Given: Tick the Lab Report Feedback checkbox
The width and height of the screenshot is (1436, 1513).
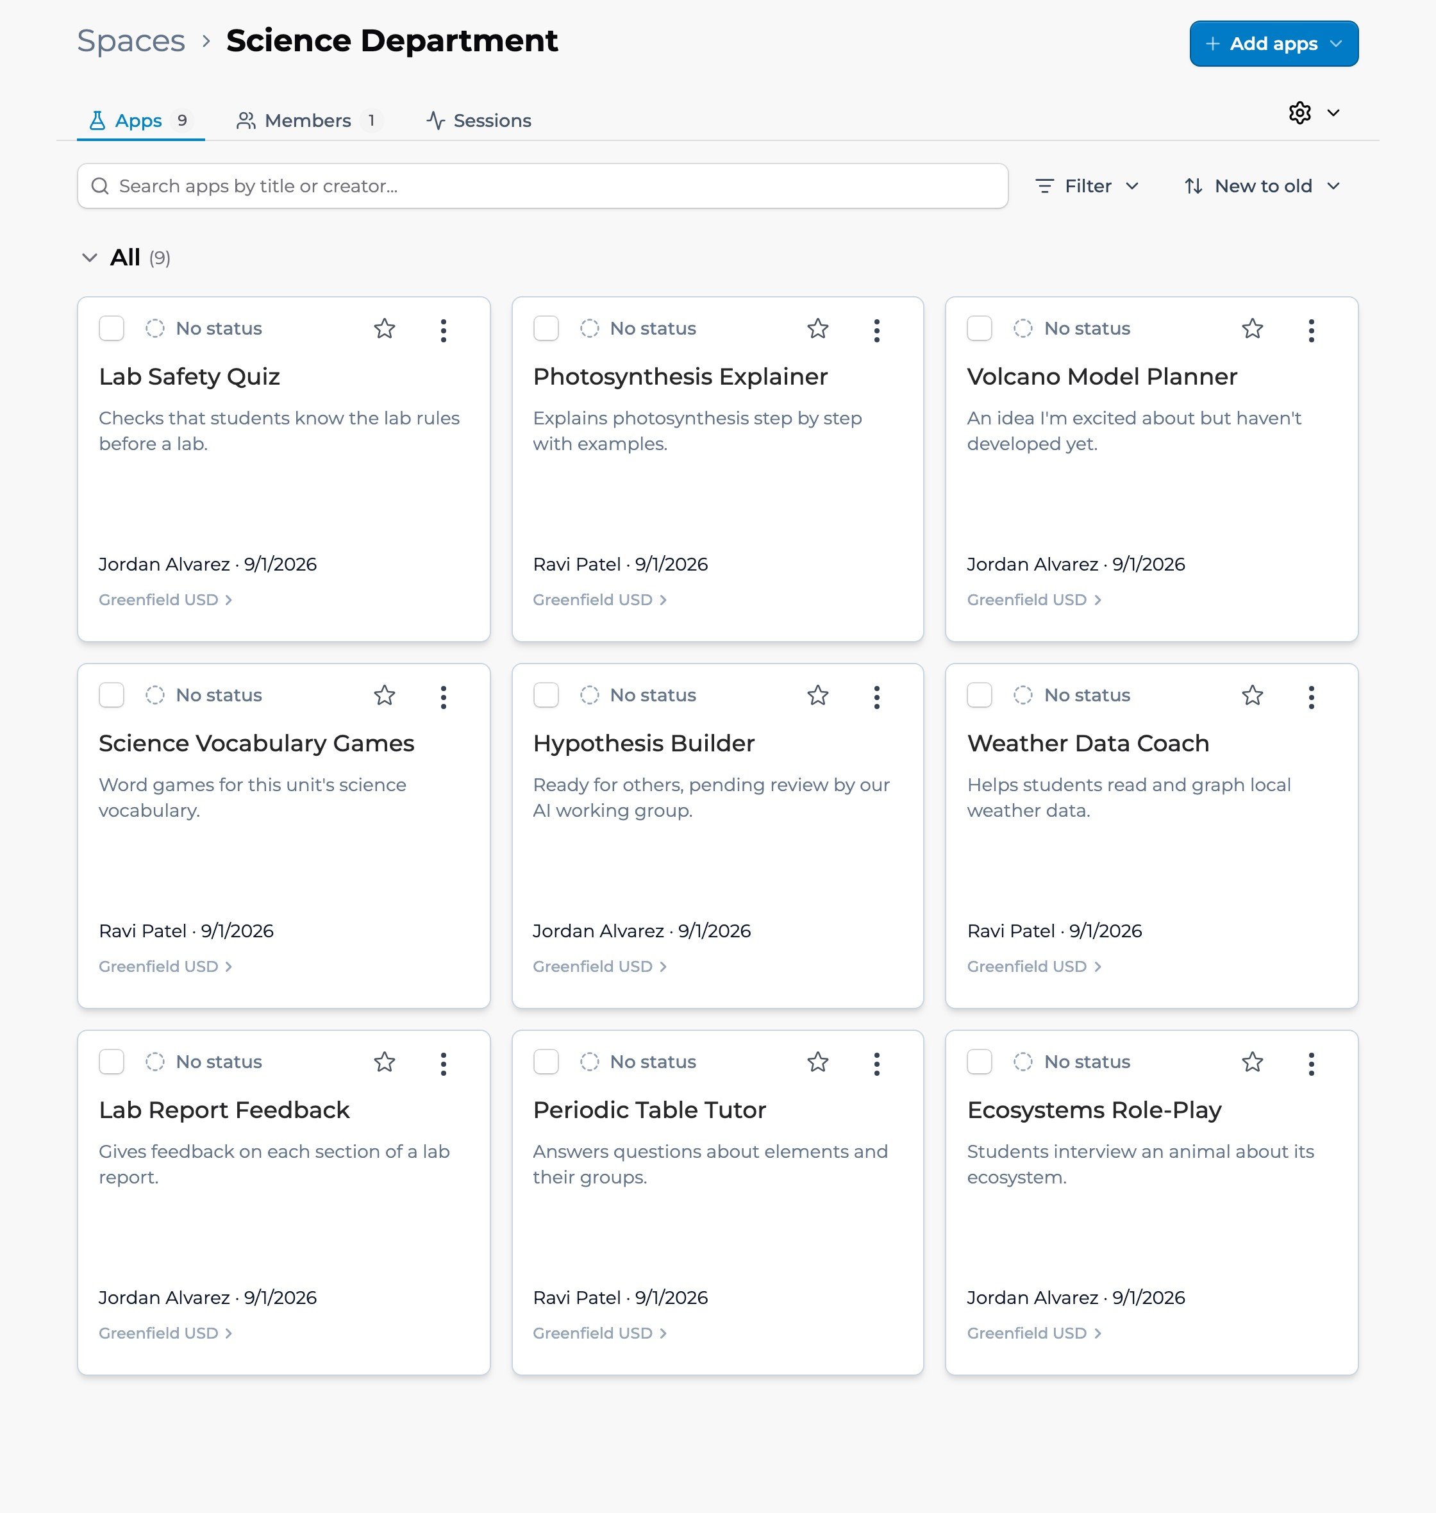Looking at the screenshot, I should pyautogui.click(x=112, y=1062).
